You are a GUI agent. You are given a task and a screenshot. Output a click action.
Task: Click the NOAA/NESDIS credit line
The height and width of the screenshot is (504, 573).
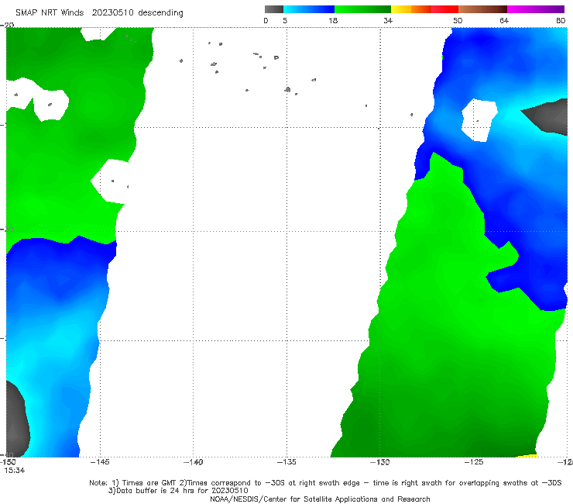click(320, 499)
